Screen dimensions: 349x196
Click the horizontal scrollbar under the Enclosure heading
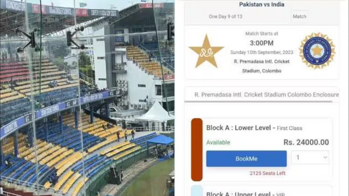(x=258, y=101)
